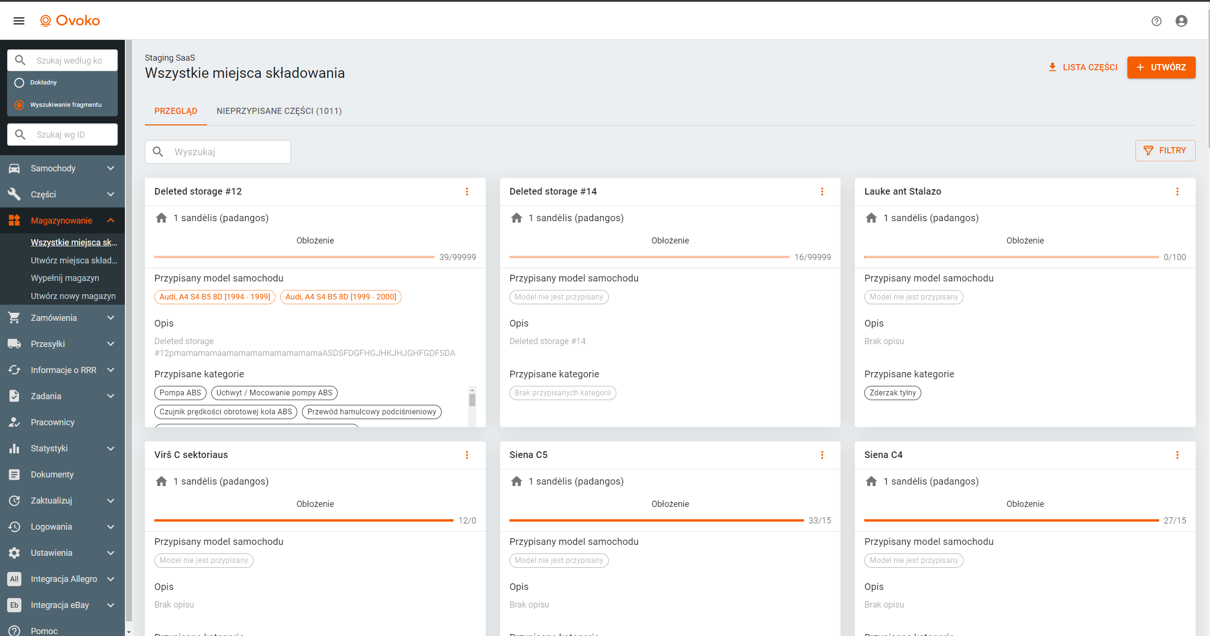Click the Części wrench icon
Viewport: 1210px width, 636px height.
point(14,195)
